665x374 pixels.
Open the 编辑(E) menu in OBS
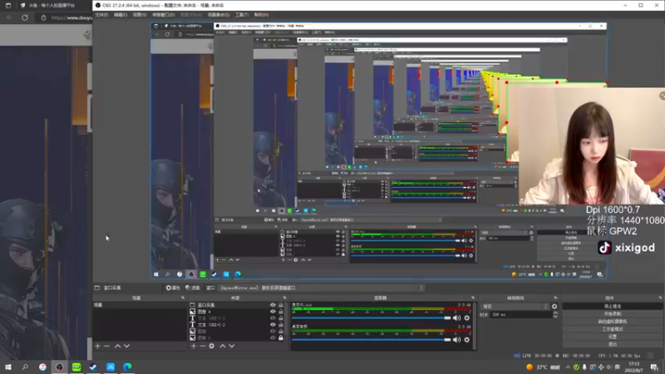tap(121, 15)
